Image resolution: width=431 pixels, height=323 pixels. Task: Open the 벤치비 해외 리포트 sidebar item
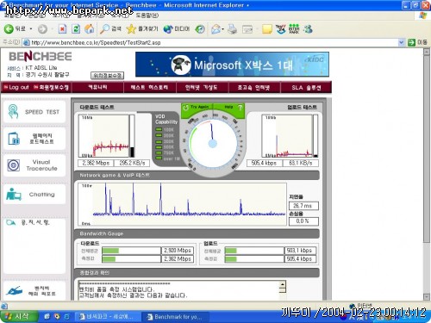coord(34,291)
